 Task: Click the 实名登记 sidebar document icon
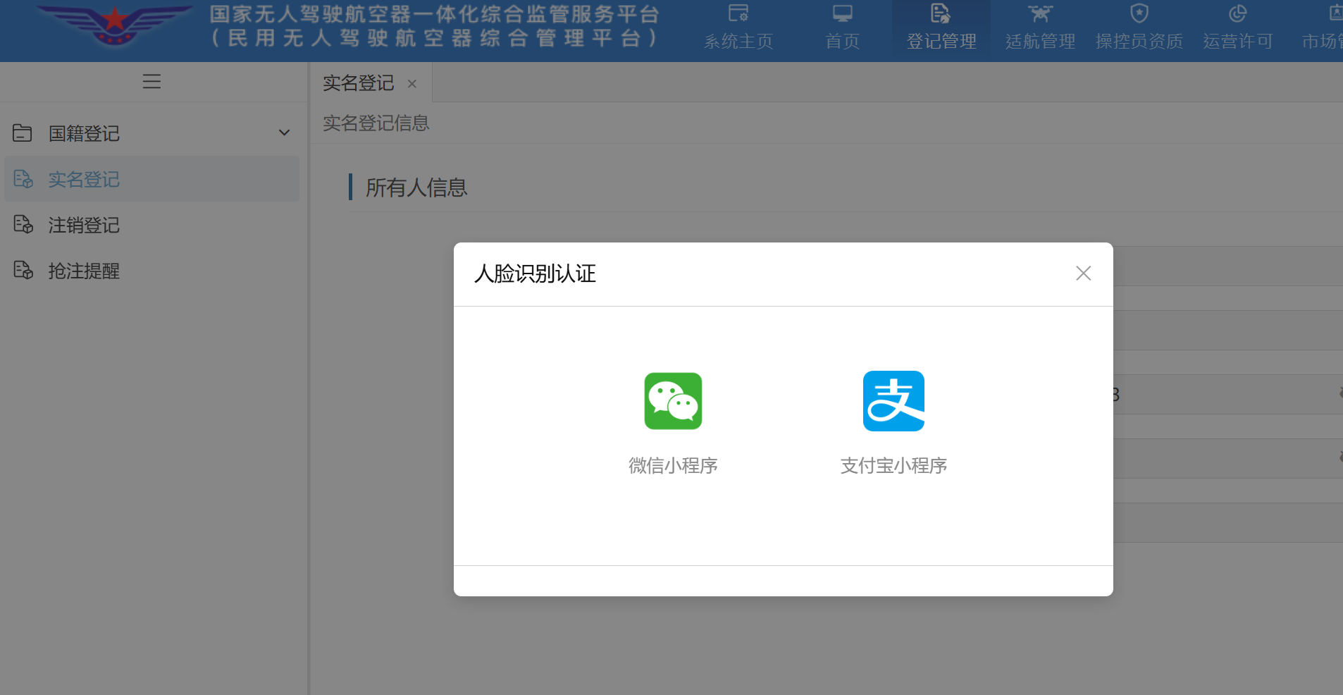click(23, 179)
